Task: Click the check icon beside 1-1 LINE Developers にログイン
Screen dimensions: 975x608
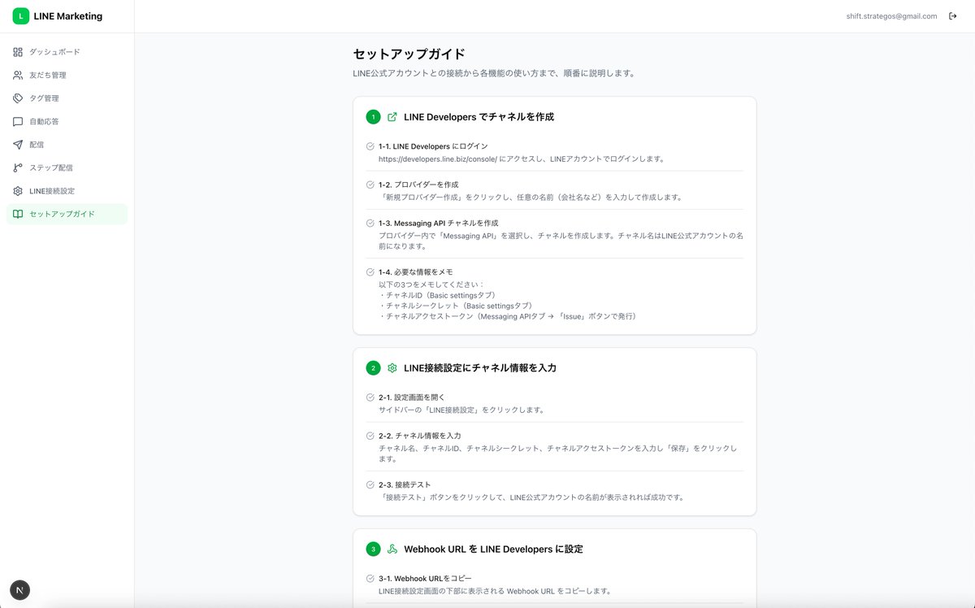Action: tap(370, 146)
